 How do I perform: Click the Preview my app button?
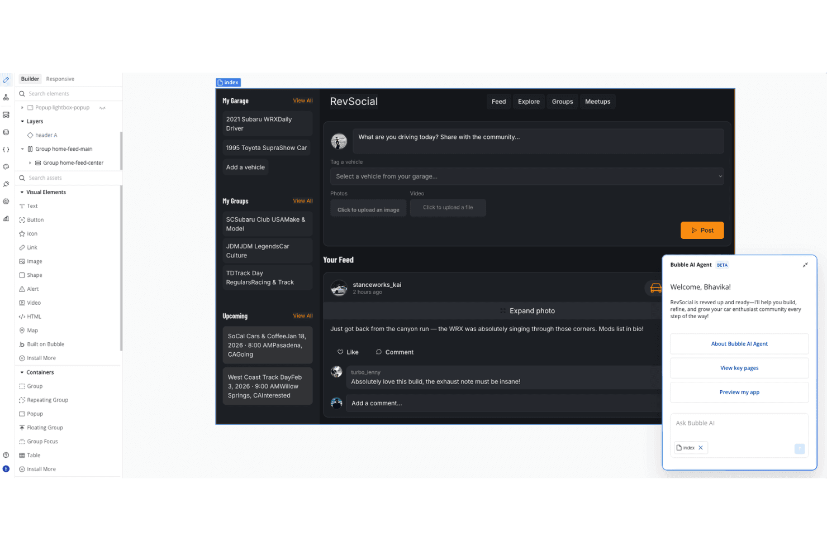point(739,392)
